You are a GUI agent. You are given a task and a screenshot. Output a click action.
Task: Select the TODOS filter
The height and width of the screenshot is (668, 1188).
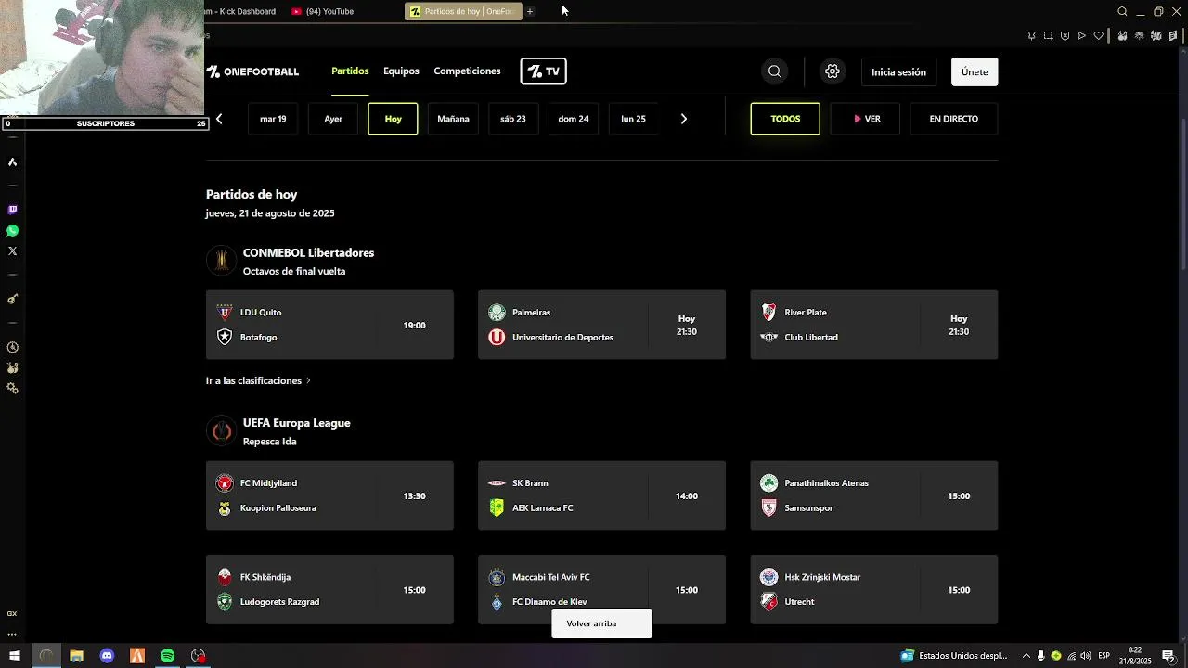pos(785,119)
